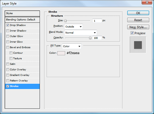Screen dimensions: 154x114
Task: Click the Opacity slider handle
Action: click(90, 38)
